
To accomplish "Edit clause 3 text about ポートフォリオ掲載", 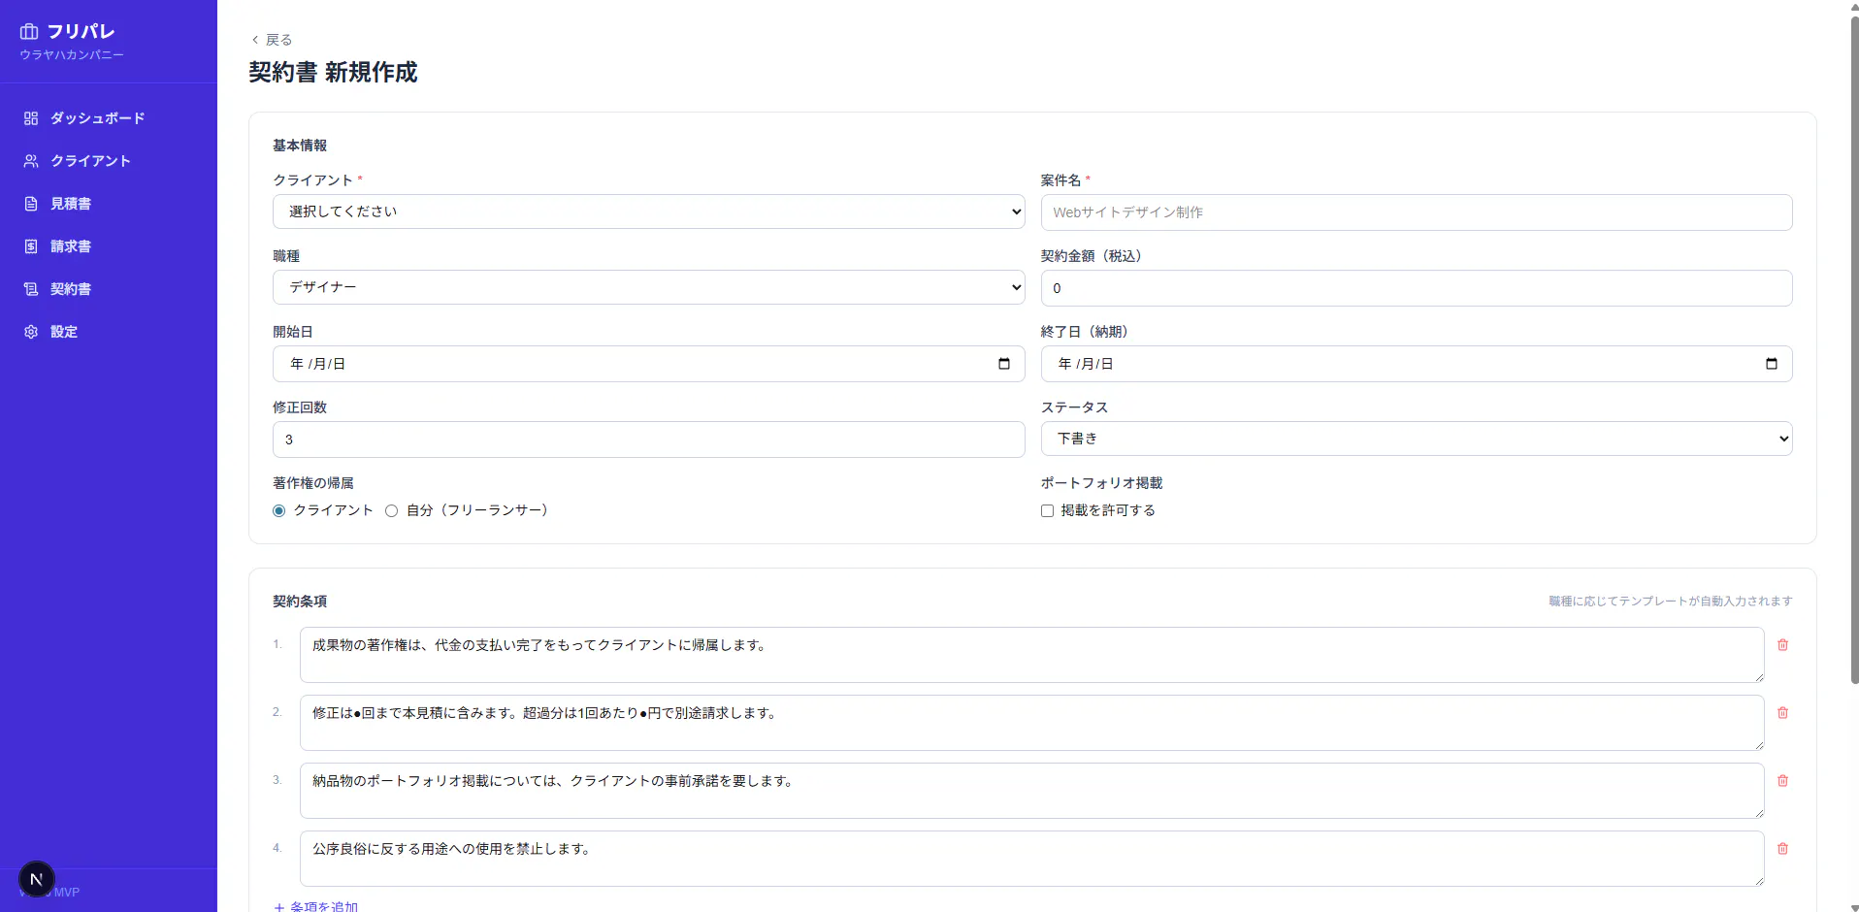I will 1032,791.
